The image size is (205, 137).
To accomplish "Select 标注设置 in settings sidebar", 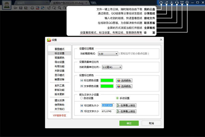I will click(x=59, y=53).
